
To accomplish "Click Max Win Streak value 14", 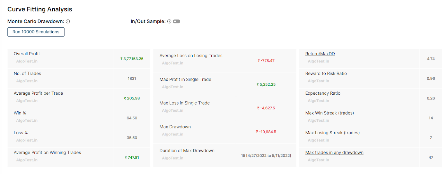I will [x=431, y=118].
